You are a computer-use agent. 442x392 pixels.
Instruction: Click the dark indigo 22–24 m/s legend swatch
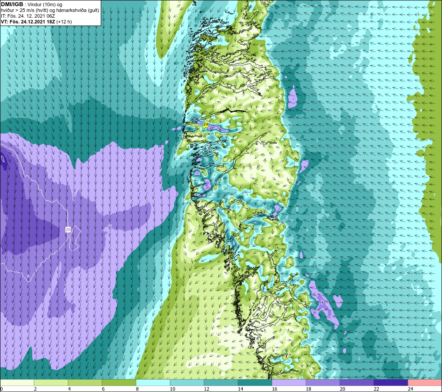pos(391,382)
